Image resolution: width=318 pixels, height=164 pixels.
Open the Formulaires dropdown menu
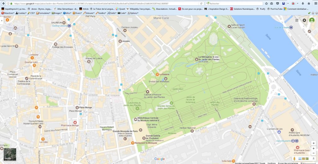pos(43,13)
